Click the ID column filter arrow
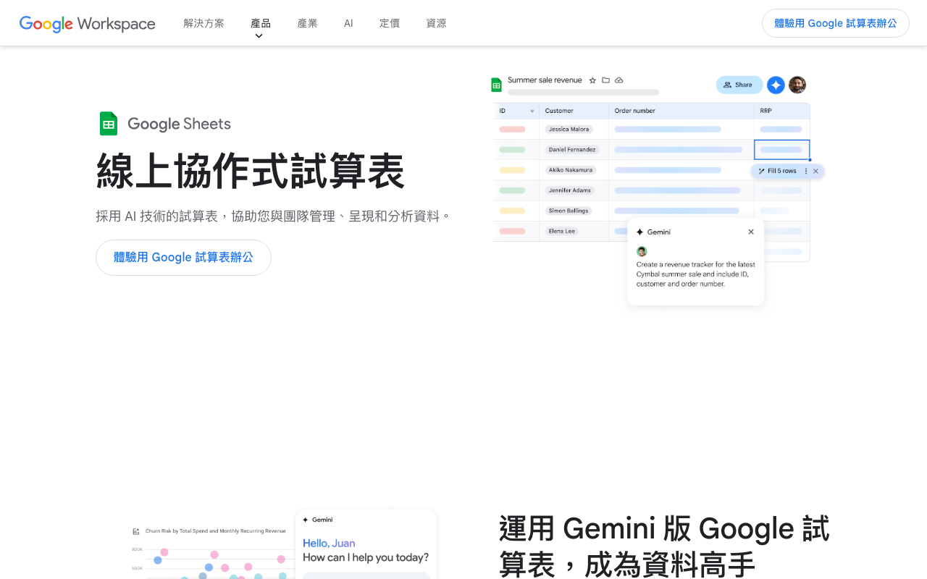Screen dimensions: 927x579 (532, 111)
